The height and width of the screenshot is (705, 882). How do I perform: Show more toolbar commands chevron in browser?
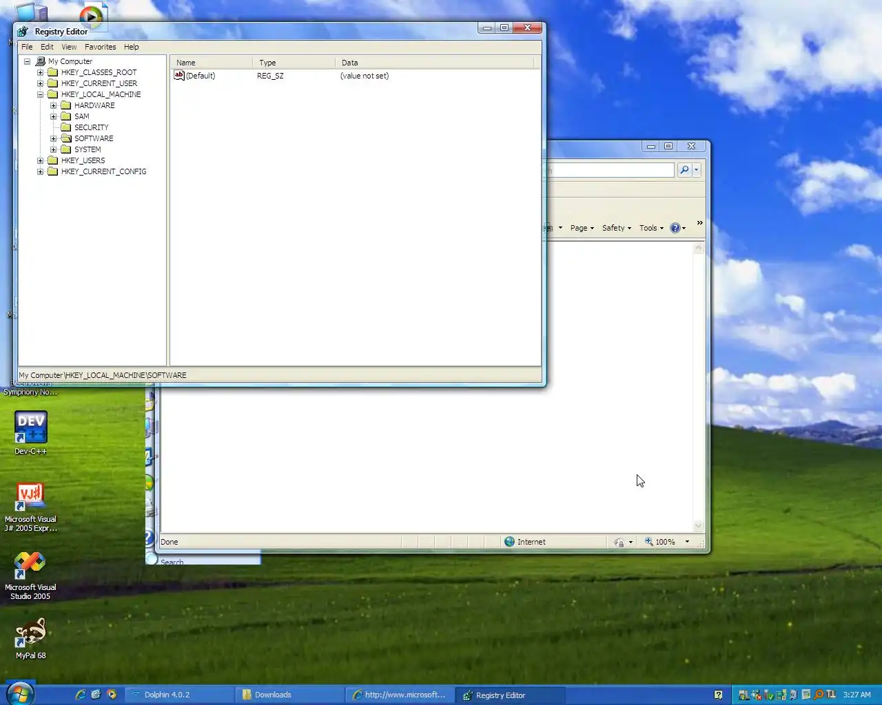(x=699, y=223)
